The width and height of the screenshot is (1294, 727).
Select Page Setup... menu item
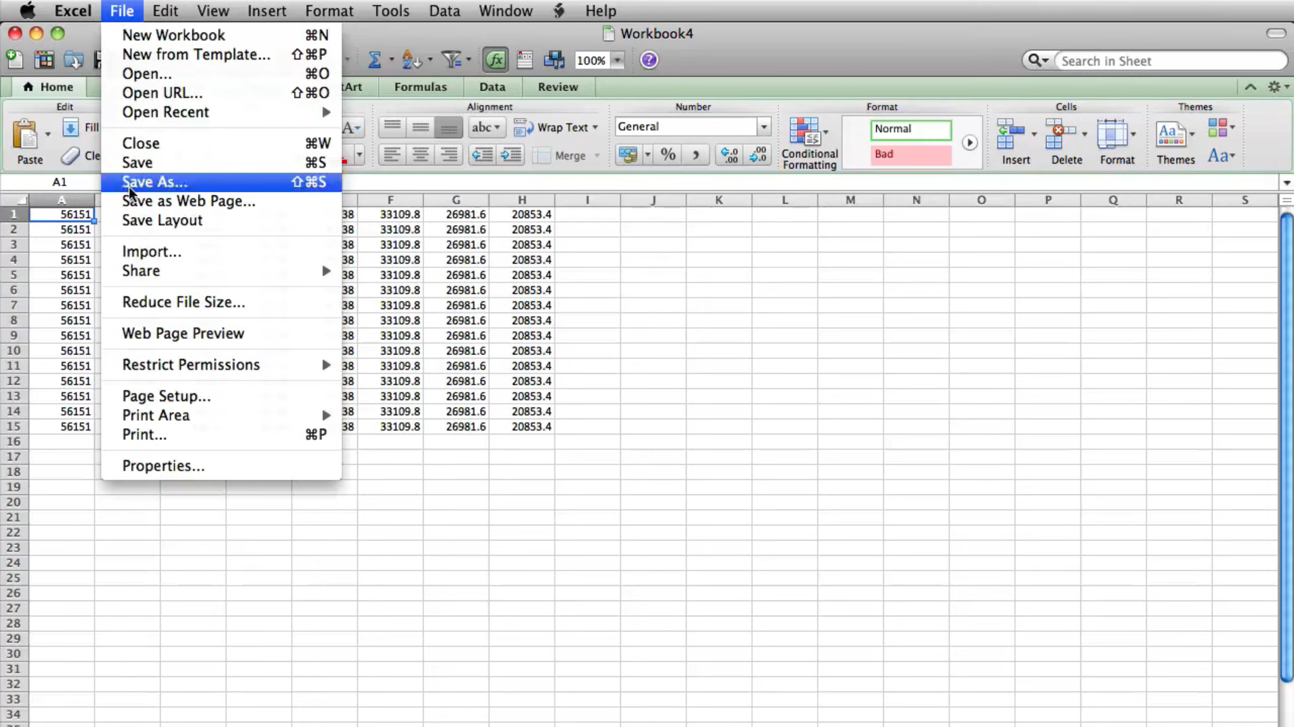(x=221, y=396)
